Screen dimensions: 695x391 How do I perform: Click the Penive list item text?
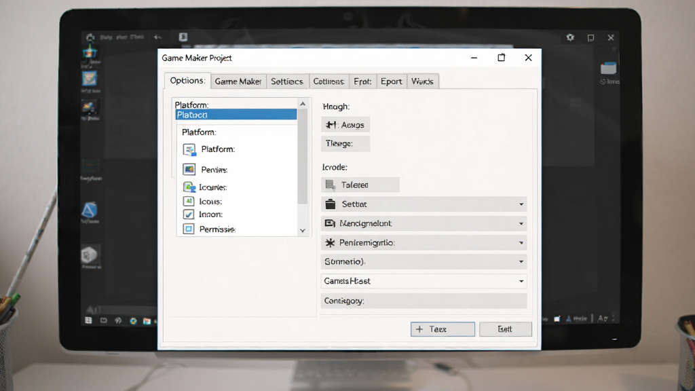[214, 170]
